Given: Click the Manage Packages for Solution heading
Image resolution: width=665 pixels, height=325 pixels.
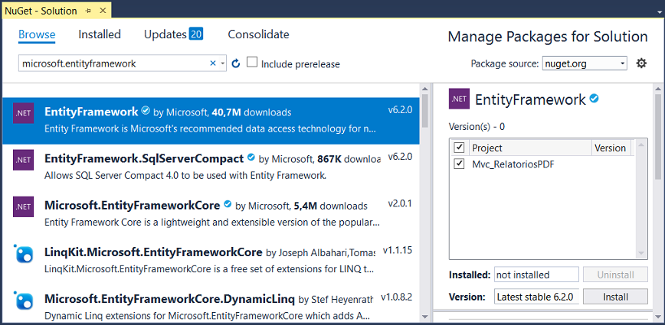Looking at the screenshot, I should click(548, 37).
